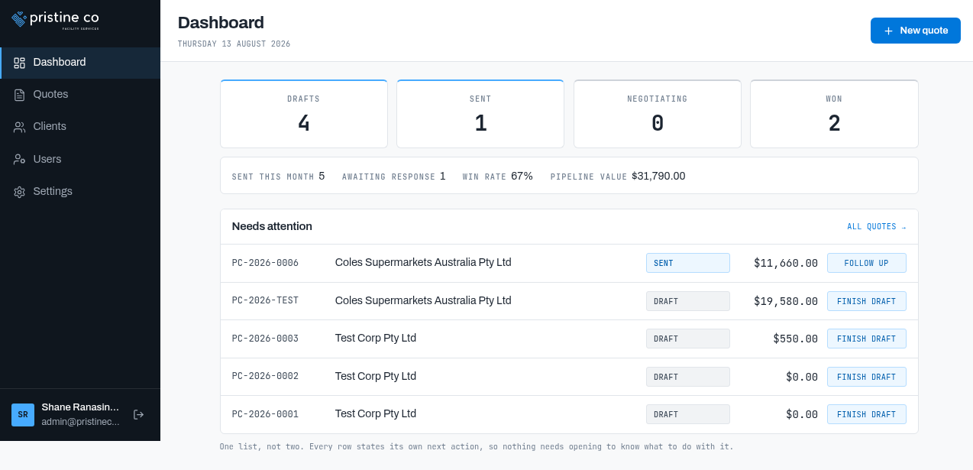Click the $19,580.00 amount
The image size is (973, 470).
[x=786, y=301]
